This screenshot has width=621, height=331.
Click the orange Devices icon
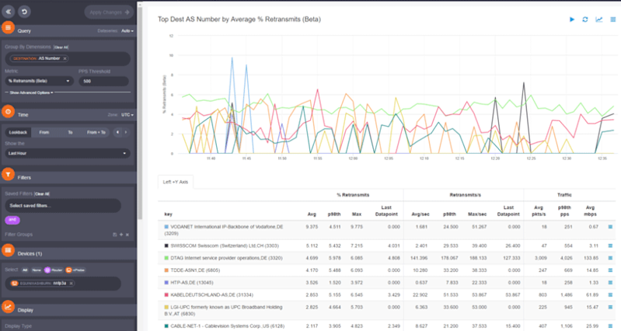coord(8,251)
